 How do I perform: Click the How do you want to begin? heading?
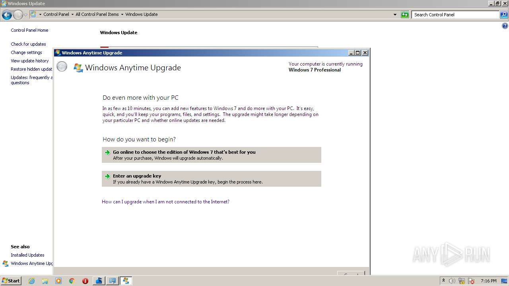139,139
